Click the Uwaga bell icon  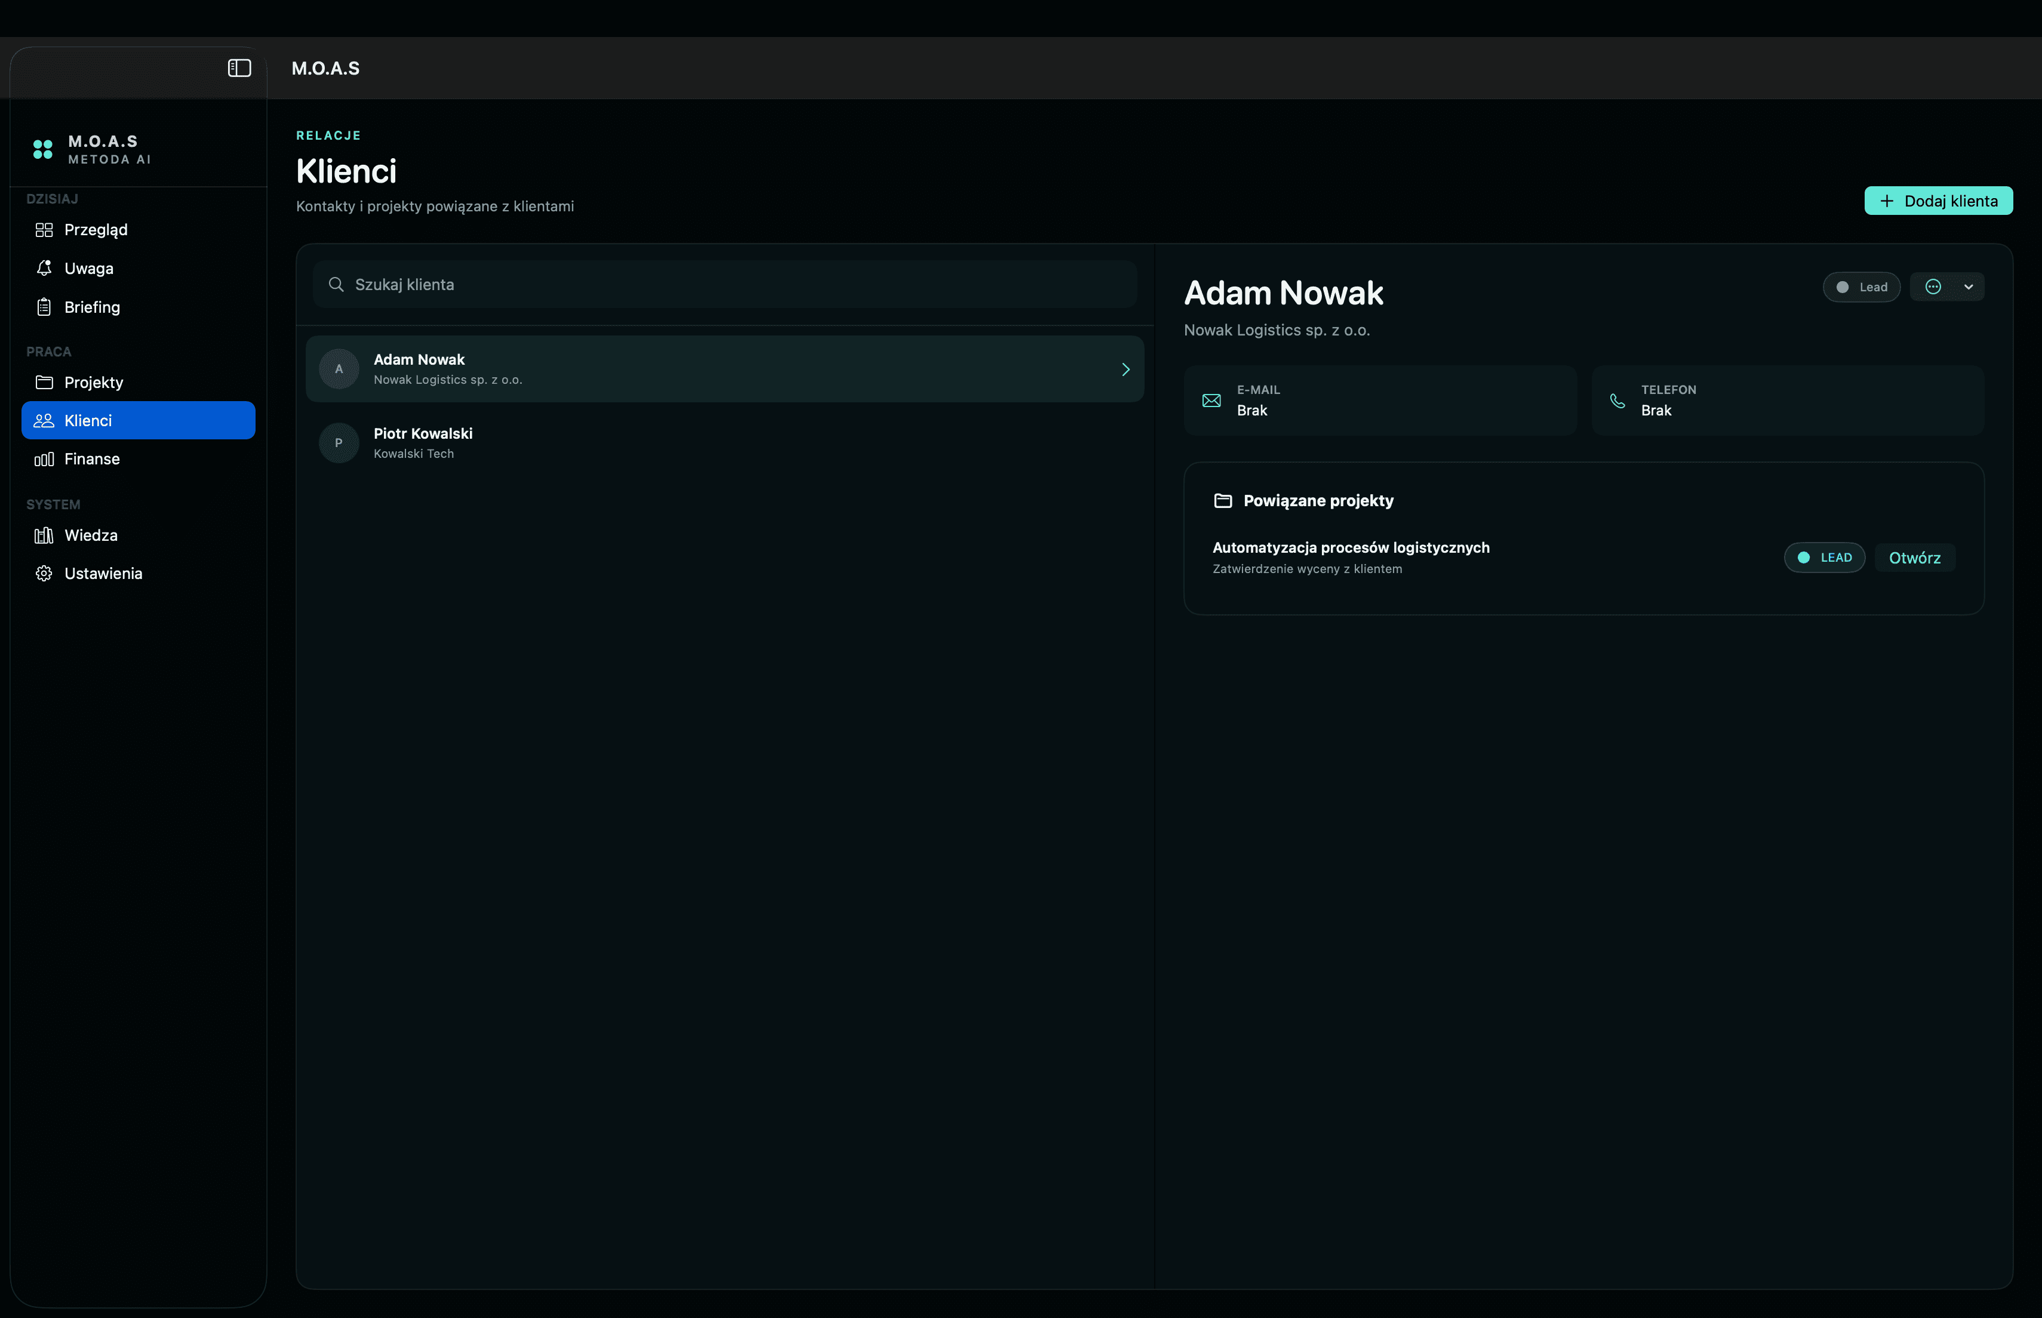(44, 268)
